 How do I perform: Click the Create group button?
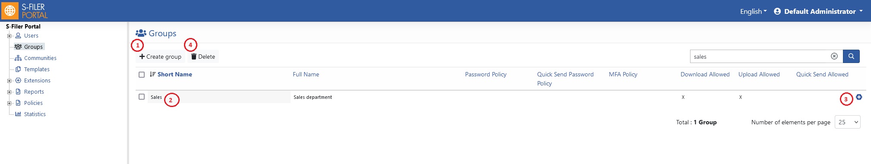pos(160,57)
